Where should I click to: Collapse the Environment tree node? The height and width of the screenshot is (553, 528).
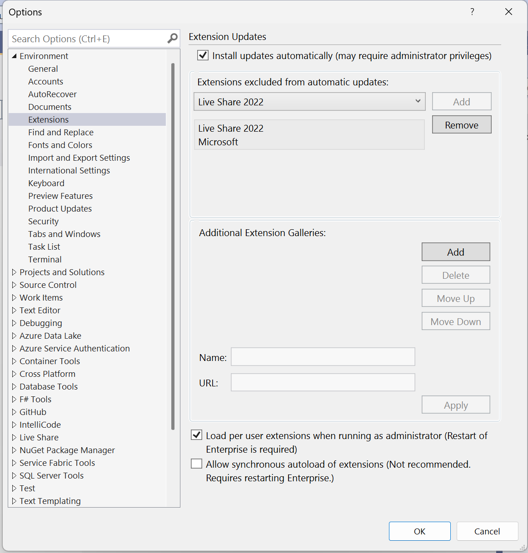tap(15, 56)
